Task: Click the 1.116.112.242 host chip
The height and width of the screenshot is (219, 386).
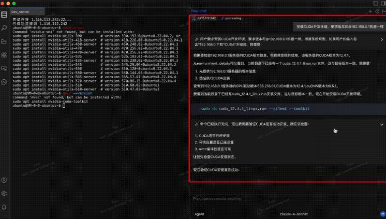Action: tap(204, 18)
